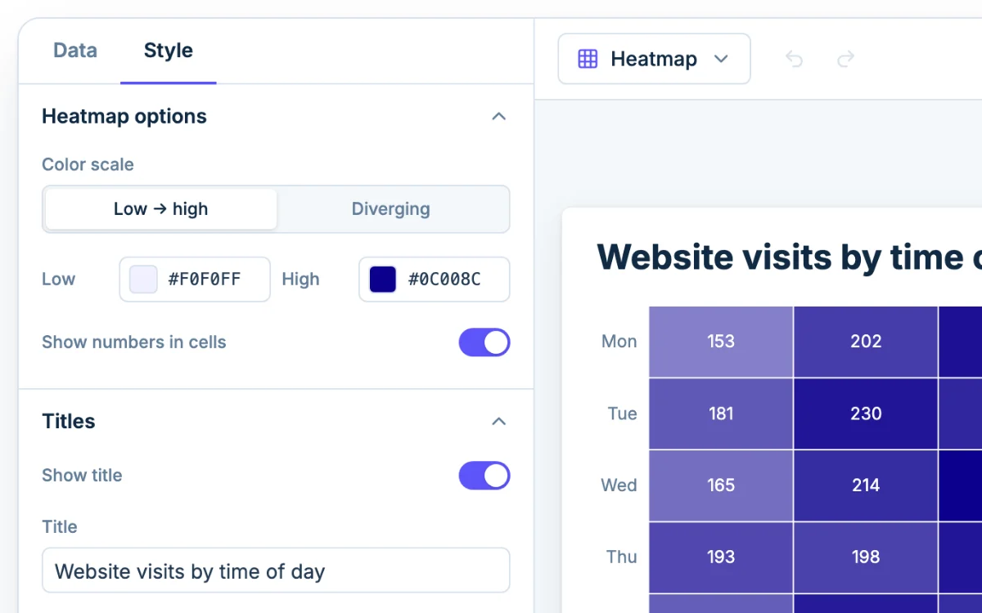Select the Low → high color scale
The height and width of the screenshot is (613, 982).
click(x=161, y=209)
